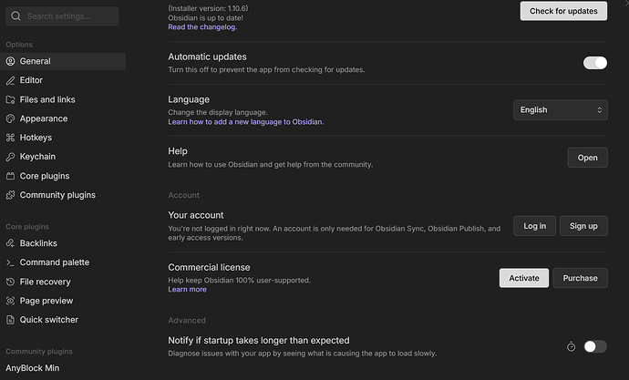
Task: Enable the startup notification toggle
Action: (x=594, y=346)
